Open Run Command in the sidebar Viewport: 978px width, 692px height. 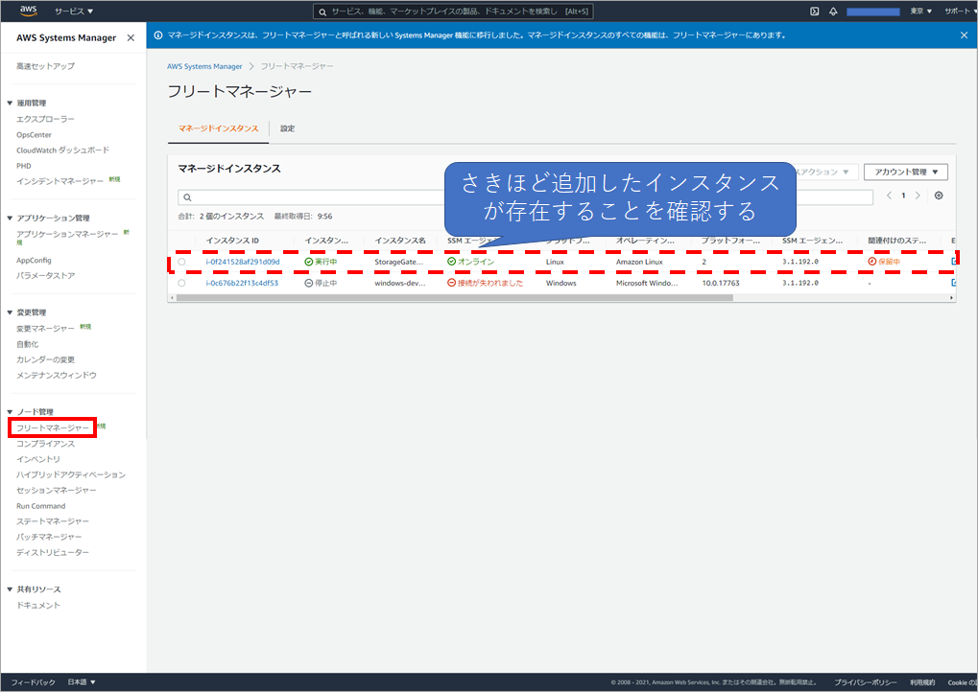(x=41, y=506)
